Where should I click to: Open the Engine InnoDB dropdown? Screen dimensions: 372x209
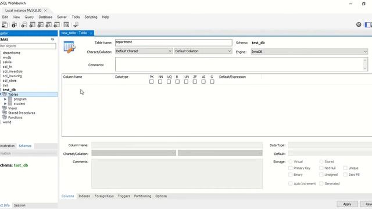coord(309,52)
